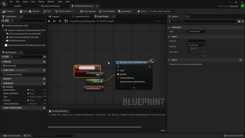245x138 pixels.
Task: Go back in graph navigation
Action: [x=54, y=21]
